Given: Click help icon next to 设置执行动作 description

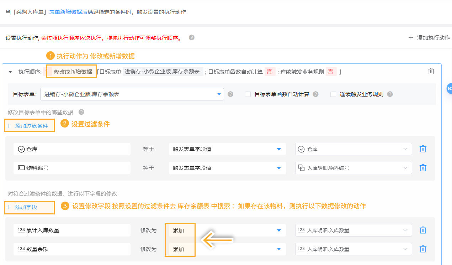Looking at the screenshot, I should pyautogui.click(x=192, y=37).
